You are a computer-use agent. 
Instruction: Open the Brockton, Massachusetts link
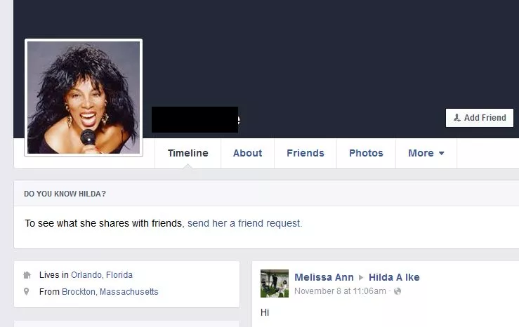coord(110,292)
